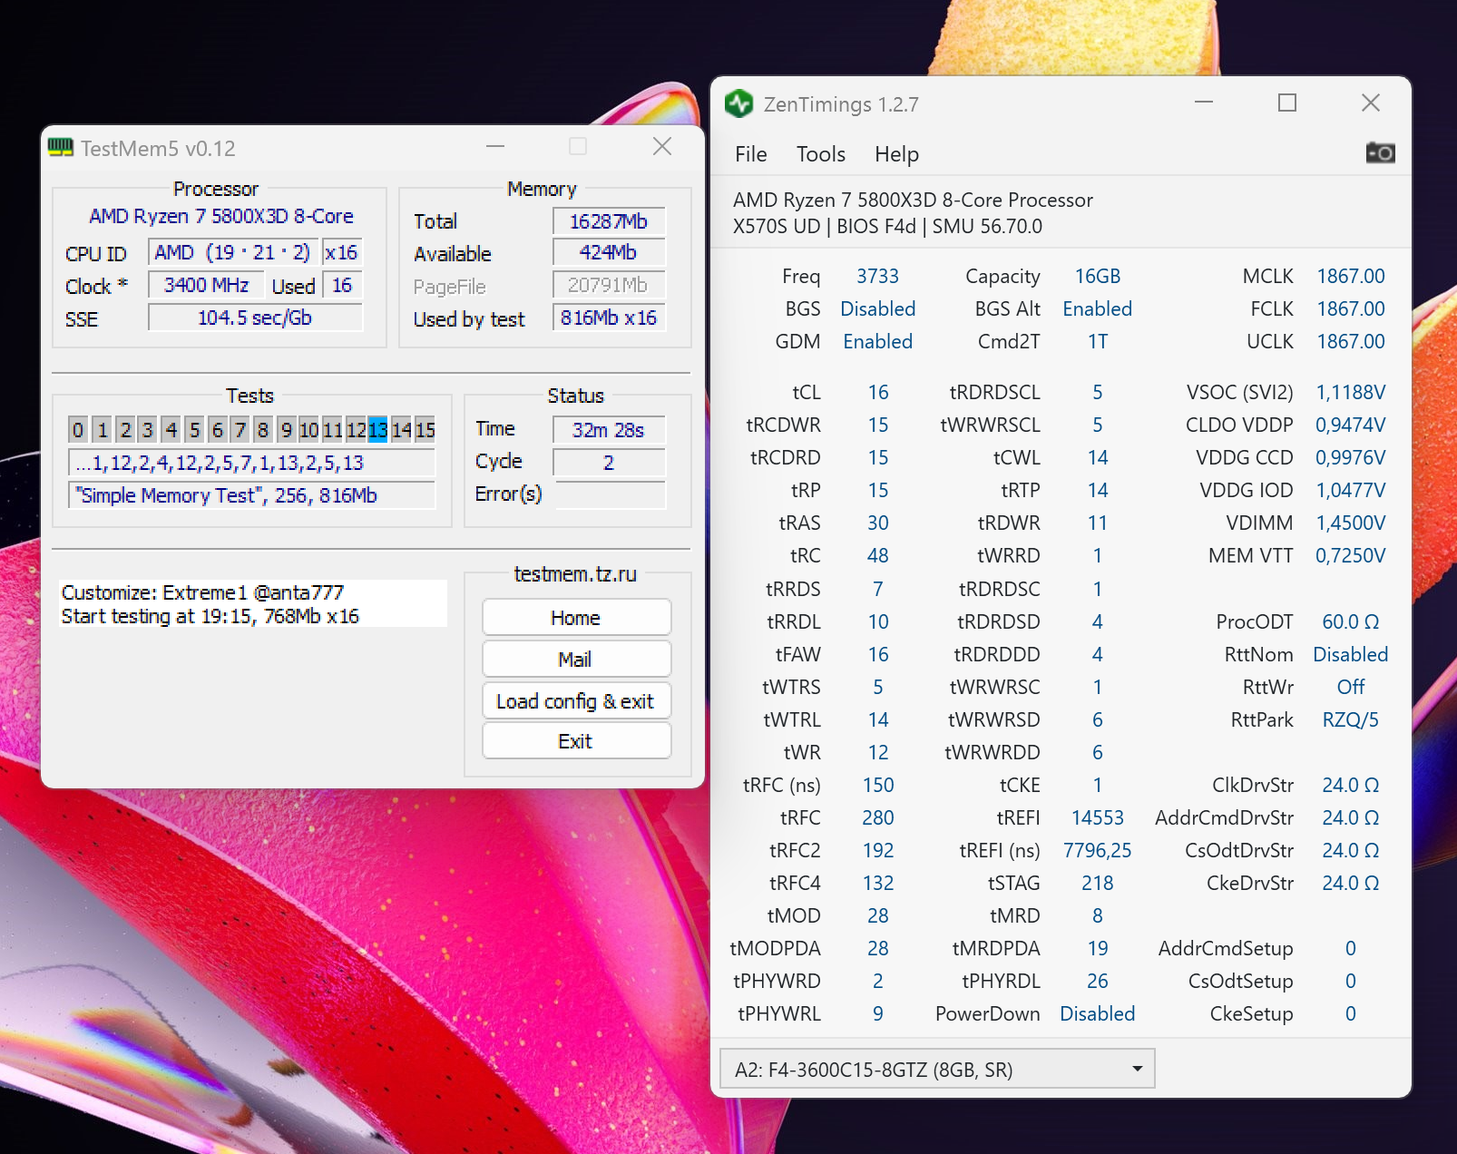Click the tRFC (ns) value 150
This screenshot has width=1457, height=1154.
click(877, 785)
